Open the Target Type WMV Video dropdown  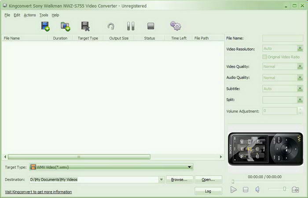pos(111,167)
